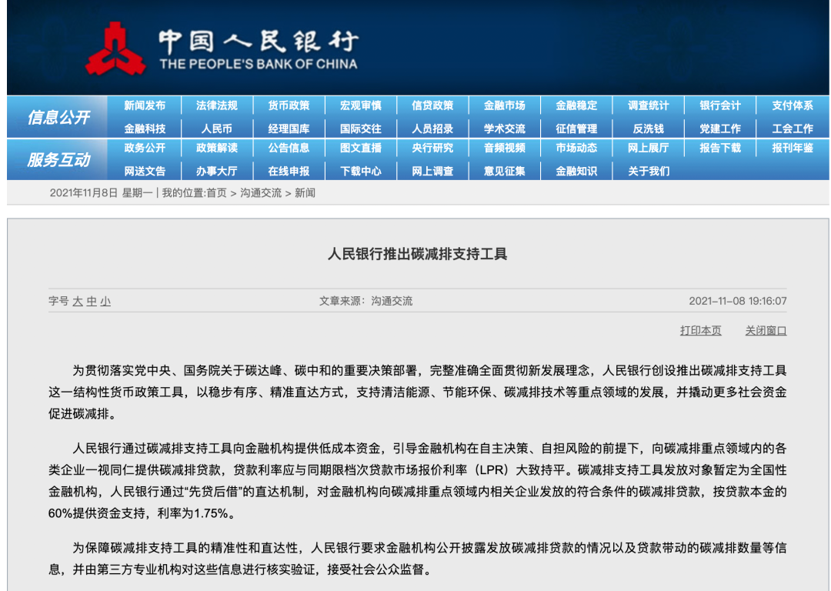
Task: Select 报刊年鉴 navigation item
Action: click(793, 148)
